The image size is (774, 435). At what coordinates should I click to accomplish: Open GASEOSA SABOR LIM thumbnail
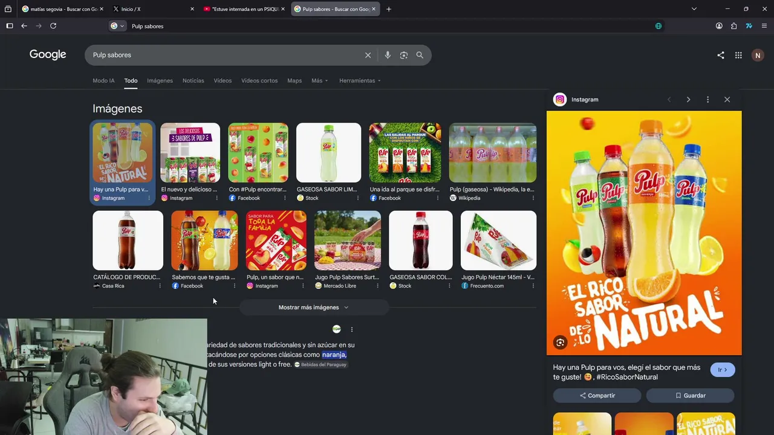[x=328, y=153]
